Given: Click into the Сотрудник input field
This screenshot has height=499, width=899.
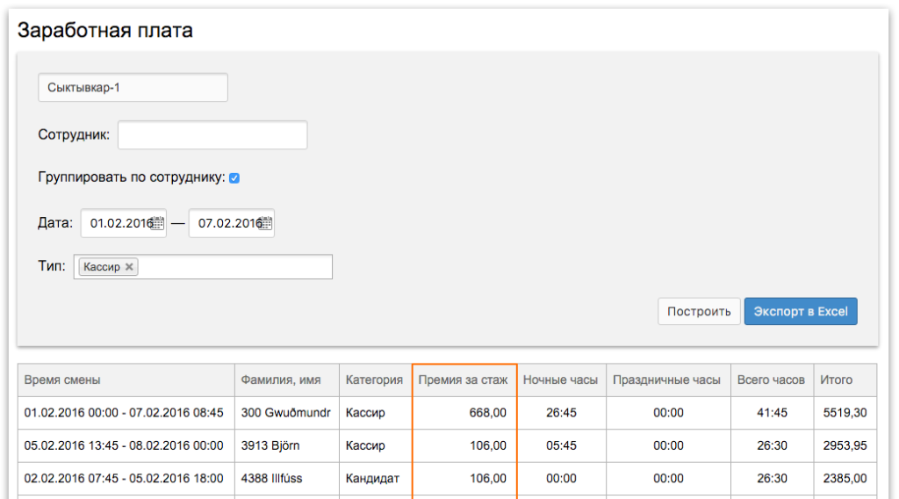Looking at the screenshot, I should 212,134.
